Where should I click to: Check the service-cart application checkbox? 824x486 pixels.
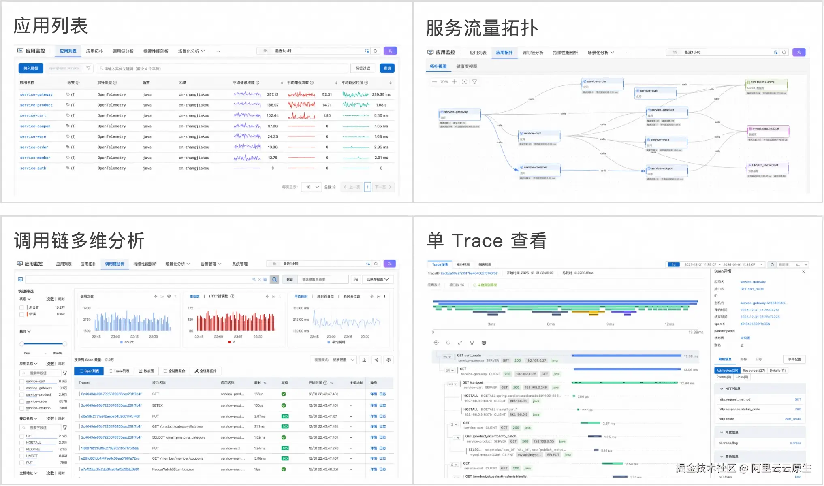pyautogui.click(x=22, y=382)
